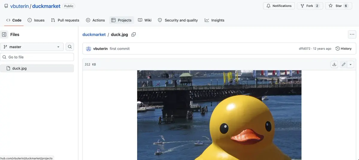Switch to the Issues tab
The width and height of the screenshot is (359, 160).
point(36,20)
